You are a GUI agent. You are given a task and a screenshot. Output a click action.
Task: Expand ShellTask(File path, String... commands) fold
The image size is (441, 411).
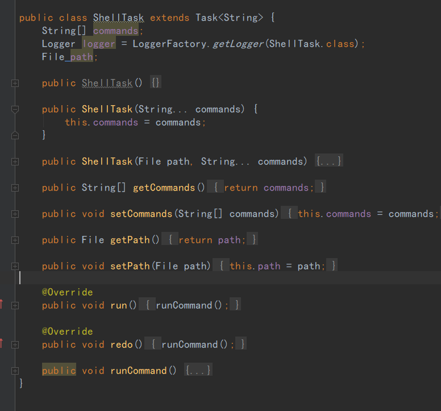[15, 162]
